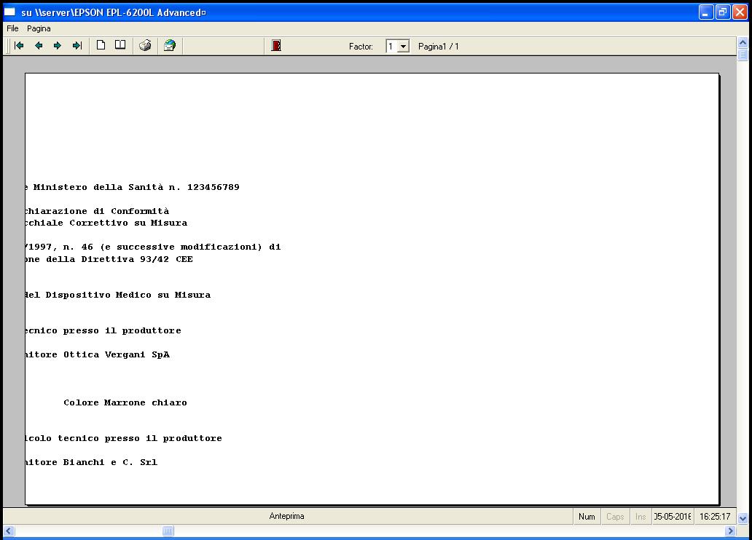Switch to single page view
The image size is (752, 540).
101,46
